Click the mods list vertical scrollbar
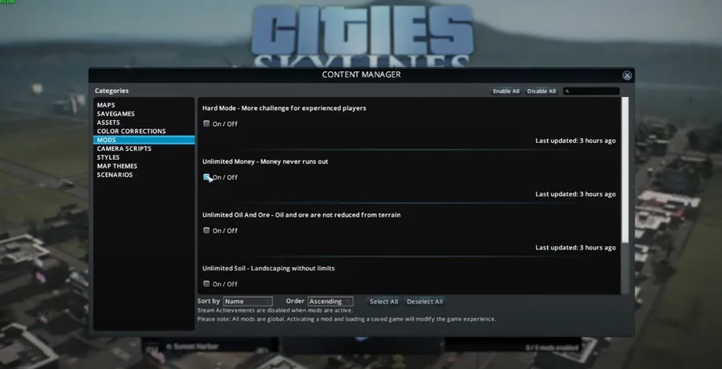Viewport: 722px width, 369px height. click(x=625, y=170)
